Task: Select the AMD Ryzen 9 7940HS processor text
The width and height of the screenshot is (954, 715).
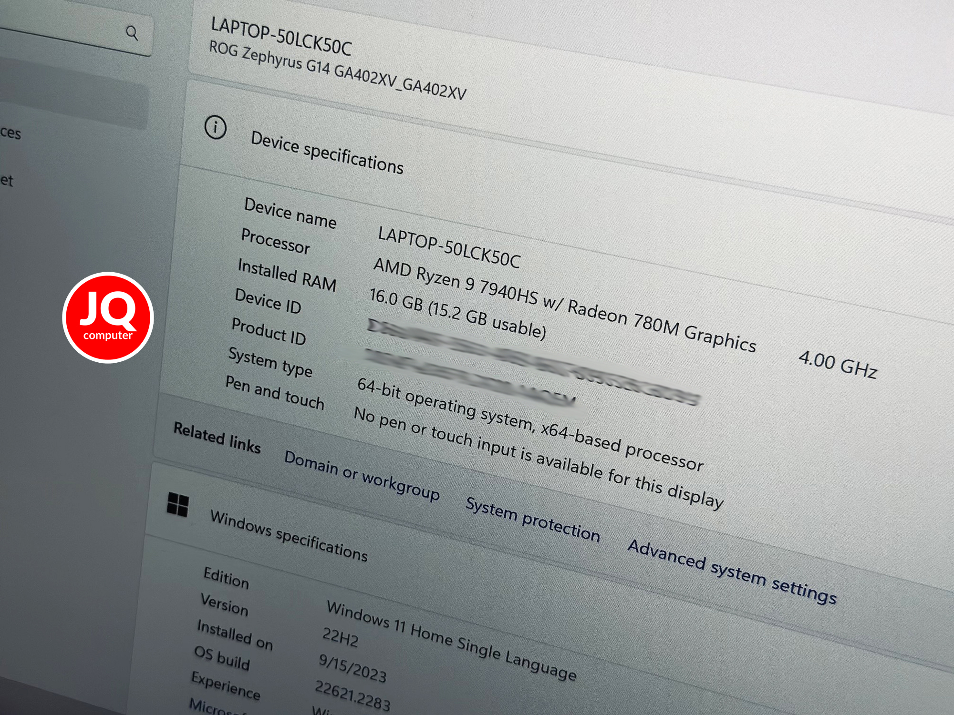Action: 565,305
